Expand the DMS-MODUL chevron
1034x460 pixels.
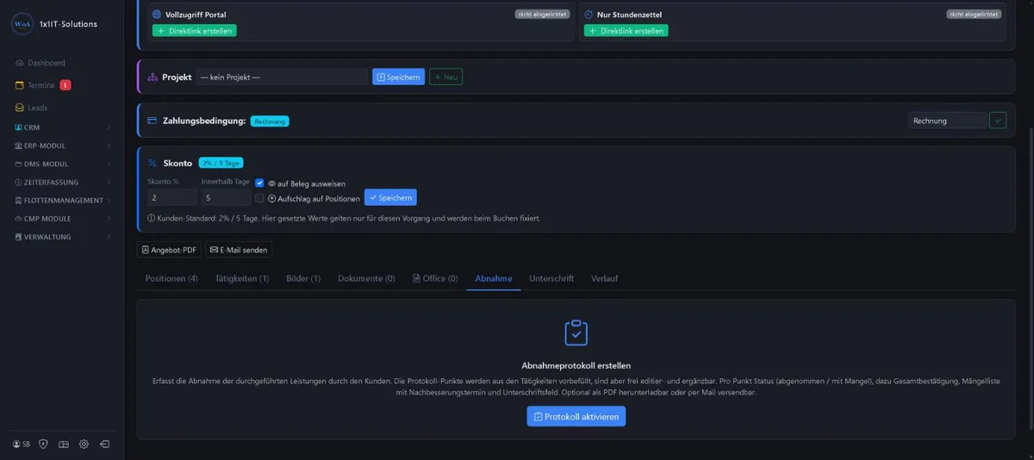(x=109, y=164)
